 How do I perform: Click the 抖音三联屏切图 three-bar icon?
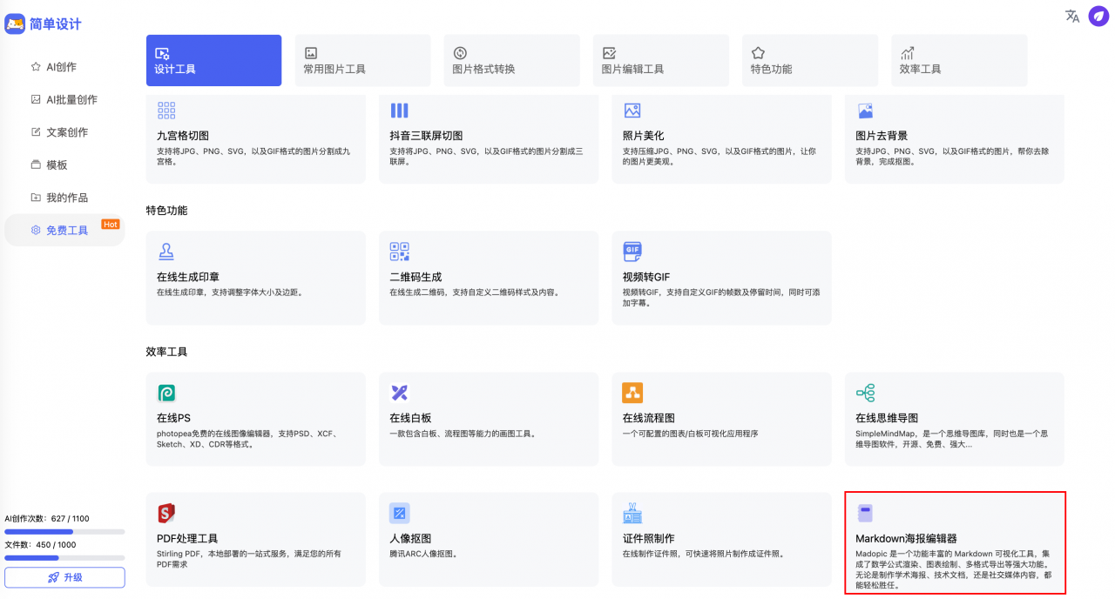[x=399, y=111]
